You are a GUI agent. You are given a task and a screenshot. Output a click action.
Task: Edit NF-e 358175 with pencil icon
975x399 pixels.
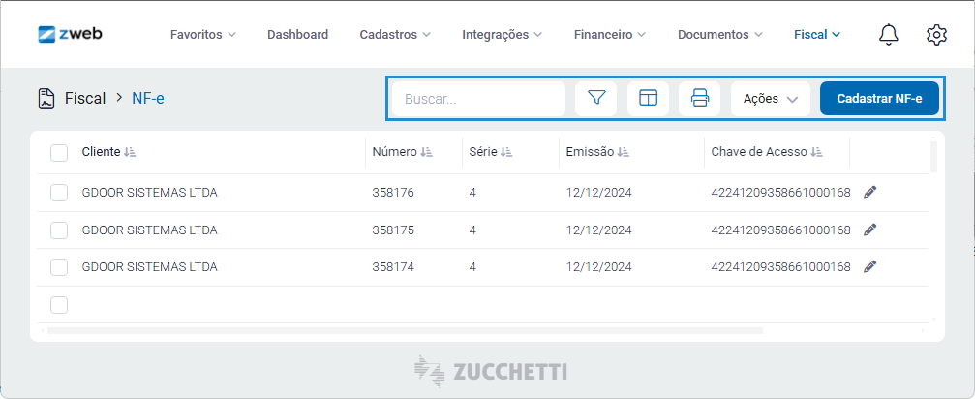click(869, 230)
